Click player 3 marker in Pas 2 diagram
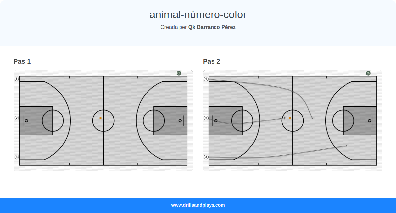Screen dimensions: 396x213 tap(206, 157)
